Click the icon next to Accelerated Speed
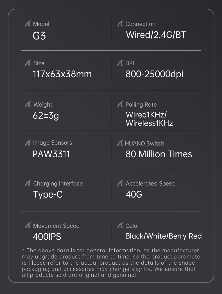This screenshot has width=222, height=294. [120, 184]
